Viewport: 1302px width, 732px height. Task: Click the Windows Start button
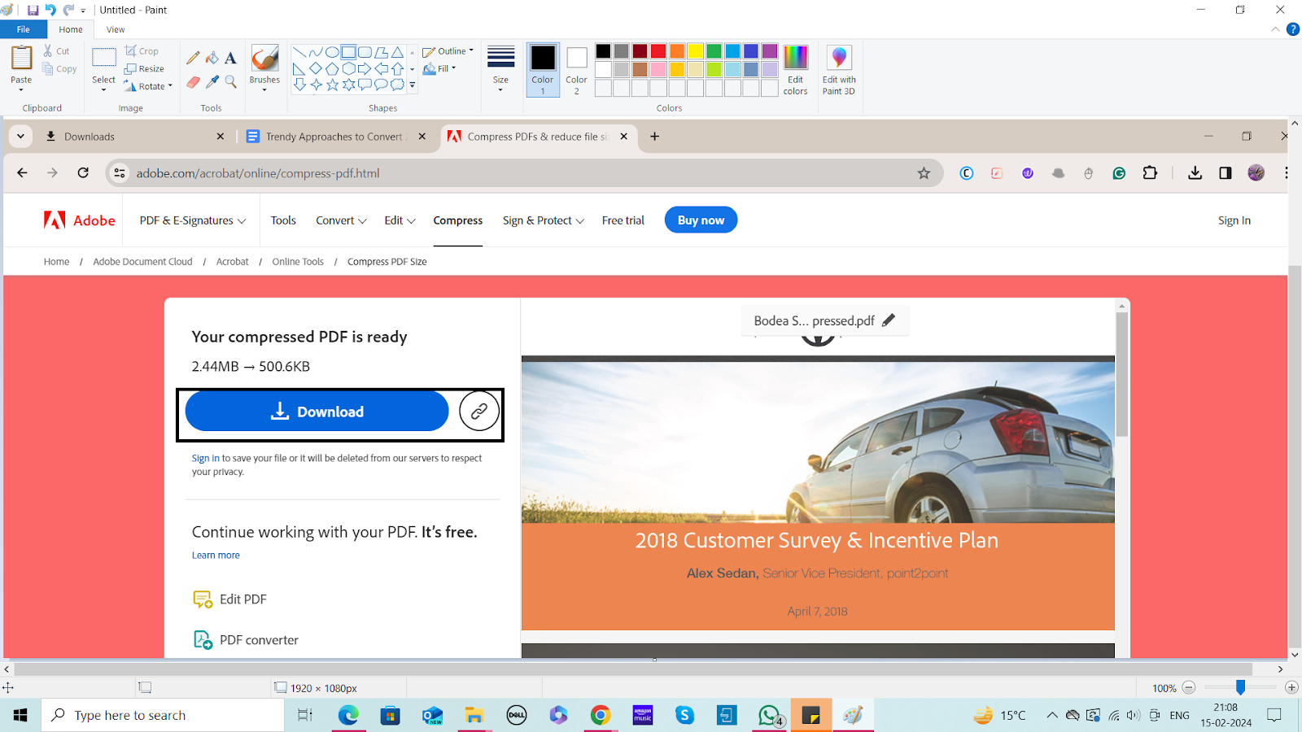point(20,715)
